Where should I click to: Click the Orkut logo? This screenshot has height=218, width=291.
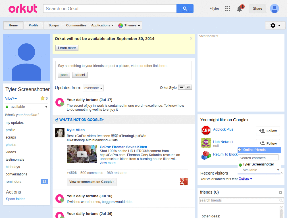click(x=23, y=9)
